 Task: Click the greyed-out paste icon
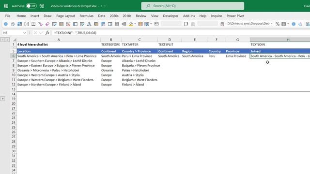193,24
